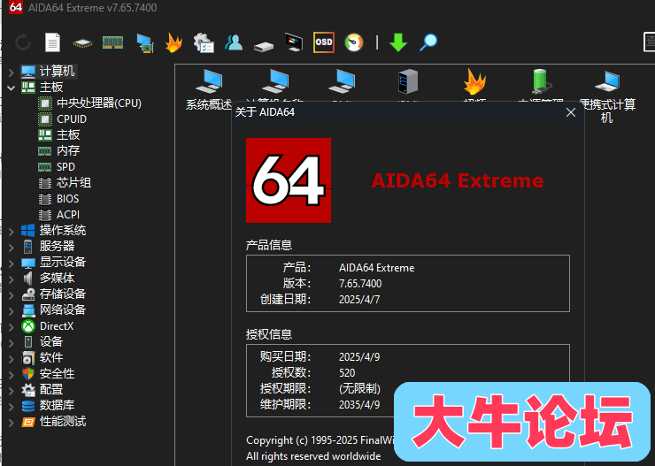Click the memory module toolbar icon

pyautogui.click(x=112, y=42)
